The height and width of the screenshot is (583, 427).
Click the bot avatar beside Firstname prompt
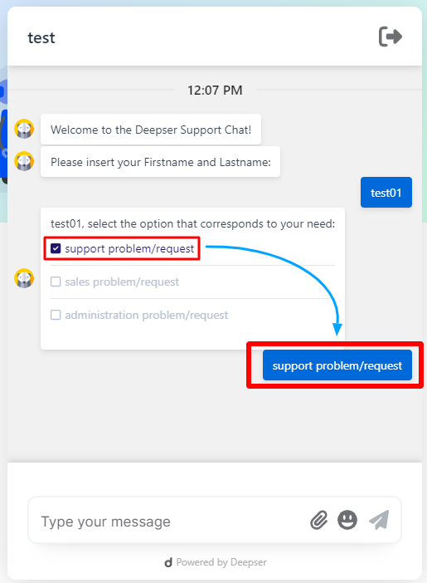click(24, 161)
